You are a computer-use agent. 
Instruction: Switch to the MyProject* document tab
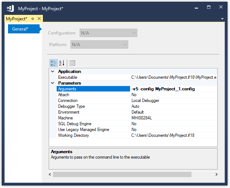point(16,19)
